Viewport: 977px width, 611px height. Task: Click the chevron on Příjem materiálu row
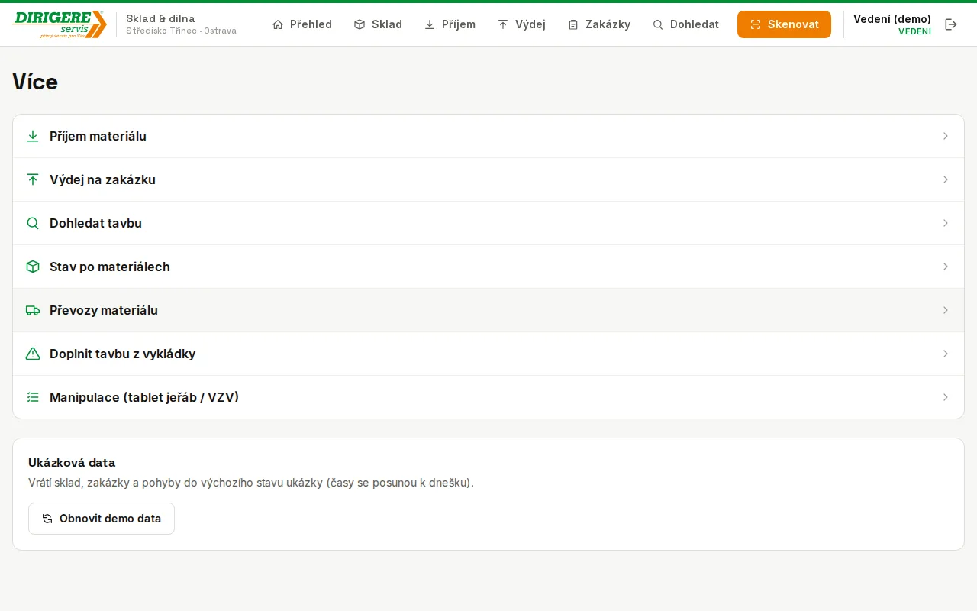[946, 136]
